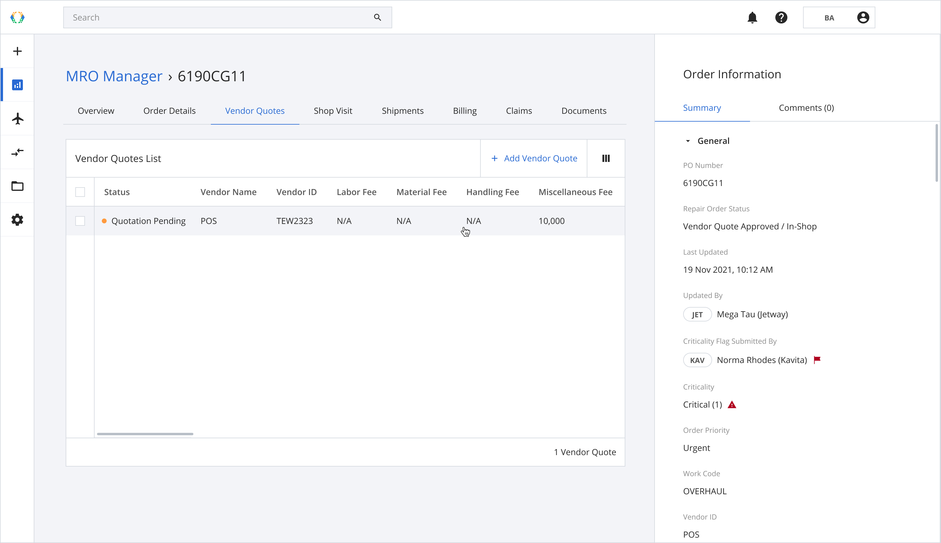This screenshot has height=543, width=941.
Task: Select the Vendor Quotes tab
Action: tap(255, 111)
